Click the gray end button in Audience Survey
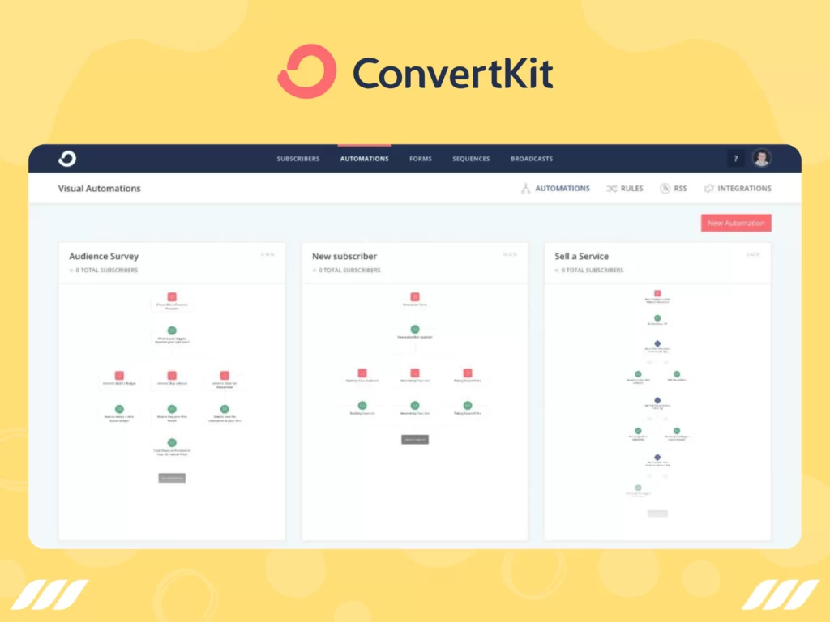This screenshot has width=830, height=622. (x=172, y=478)
